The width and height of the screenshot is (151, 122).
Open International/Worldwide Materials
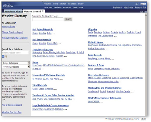48,75
